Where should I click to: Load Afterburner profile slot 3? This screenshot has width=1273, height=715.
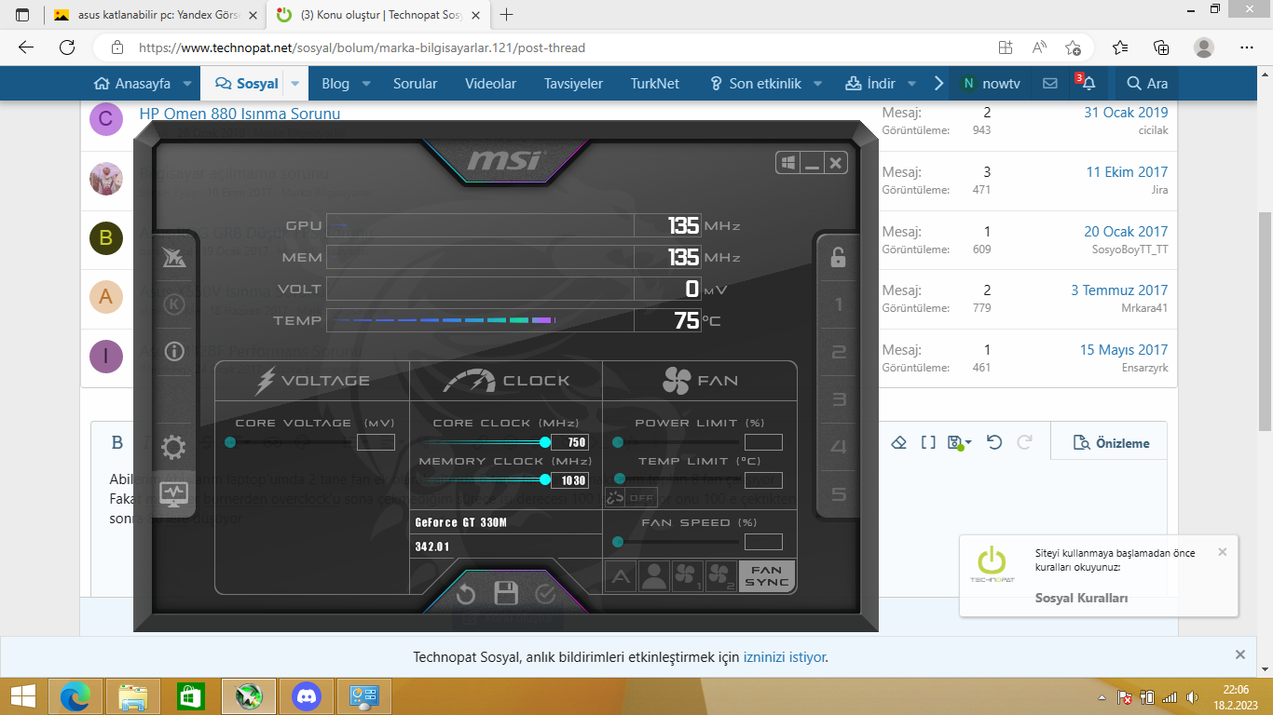tap(839, 399)
